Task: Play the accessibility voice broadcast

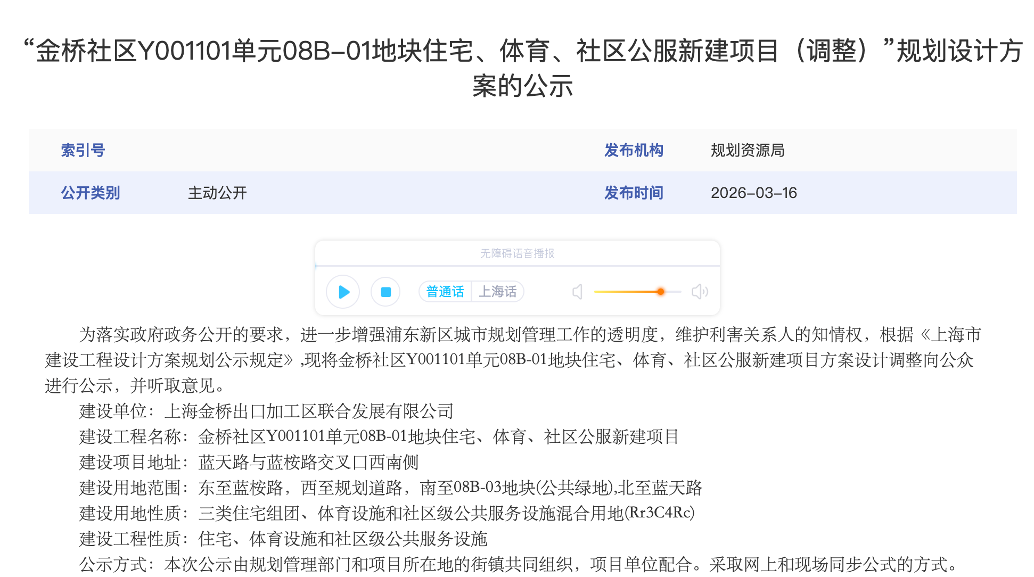Action: (343, 292)
